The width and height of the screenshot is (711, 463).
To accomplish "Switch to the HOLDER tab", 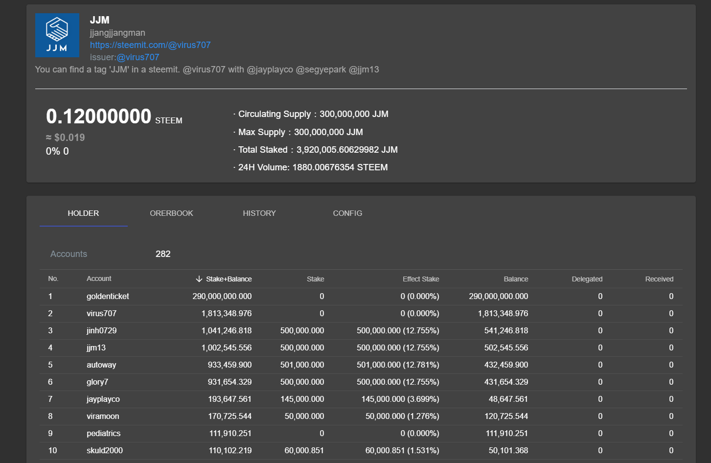I will coord(83,213).
